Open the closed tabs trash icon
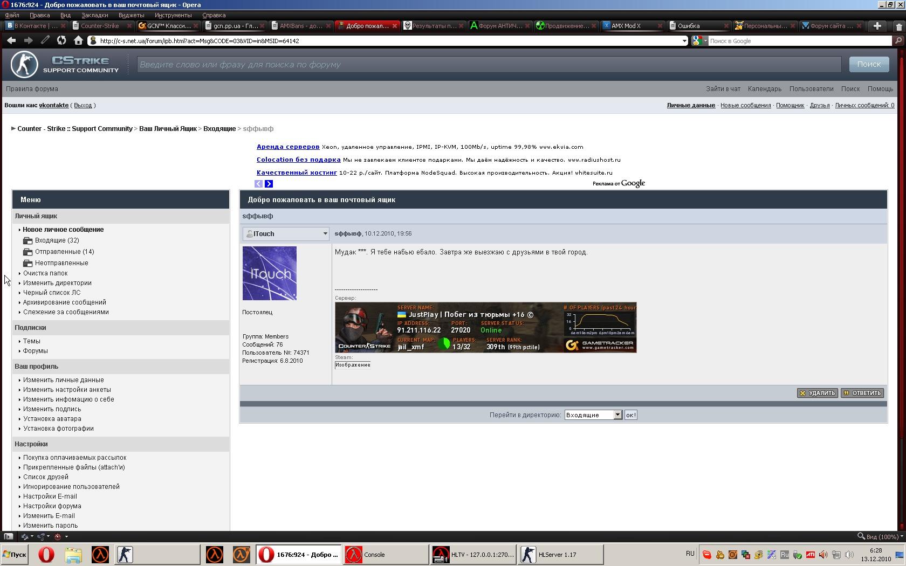This screenshot has width=906, height=566. point(899,26)
